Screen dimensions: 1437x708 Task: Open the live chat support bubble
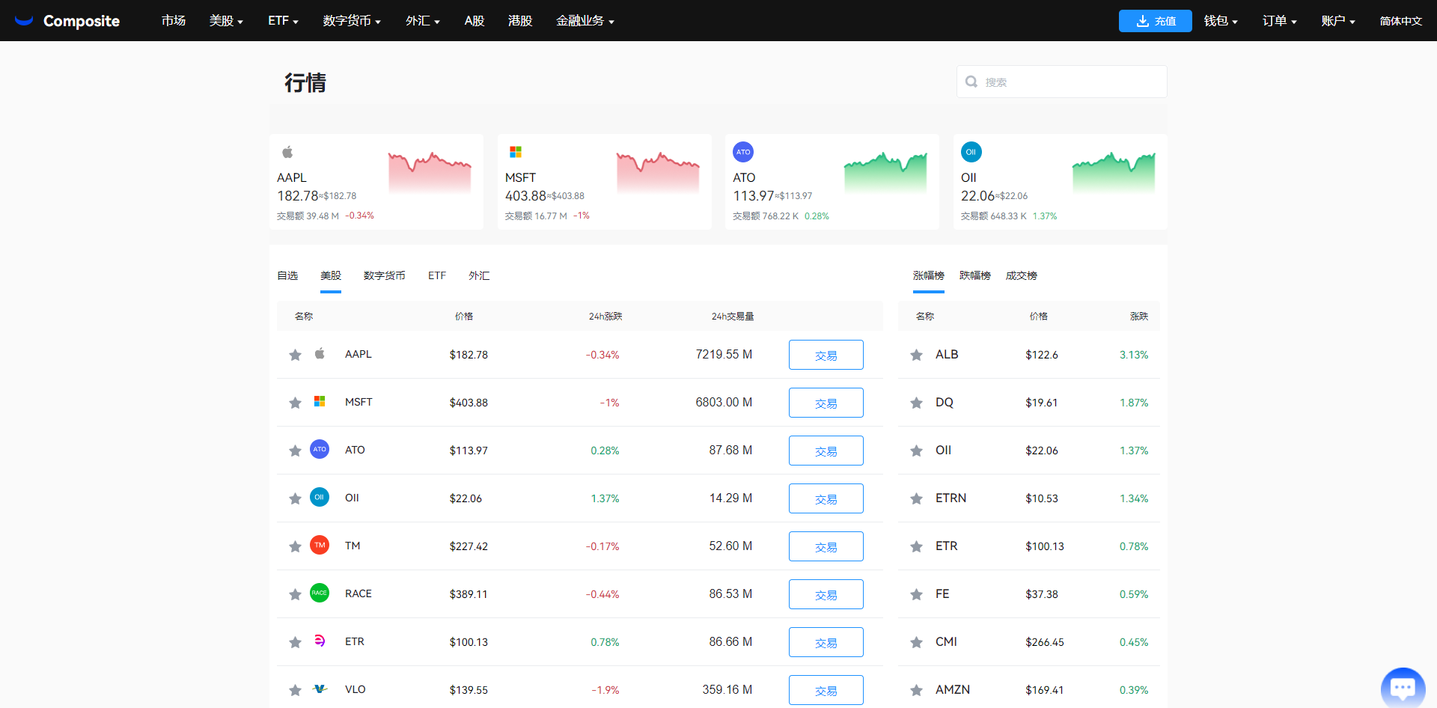pyautogui.click(x=1403, y=687)
